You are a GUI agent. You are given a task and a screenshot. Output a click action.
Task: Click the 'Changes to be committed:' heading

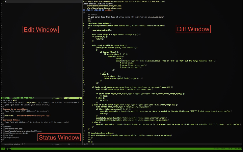click(15, 109)
